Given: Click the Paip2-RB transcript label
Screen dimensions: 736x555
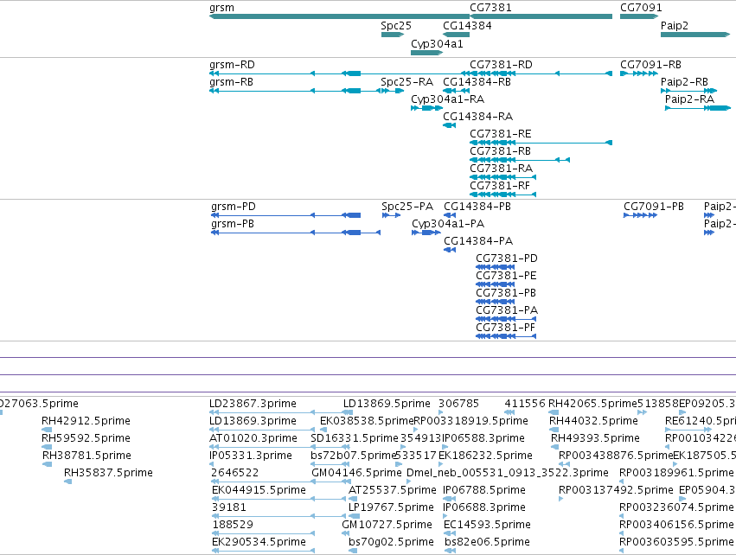Looking at the screenshot, I should click(684, 82).
